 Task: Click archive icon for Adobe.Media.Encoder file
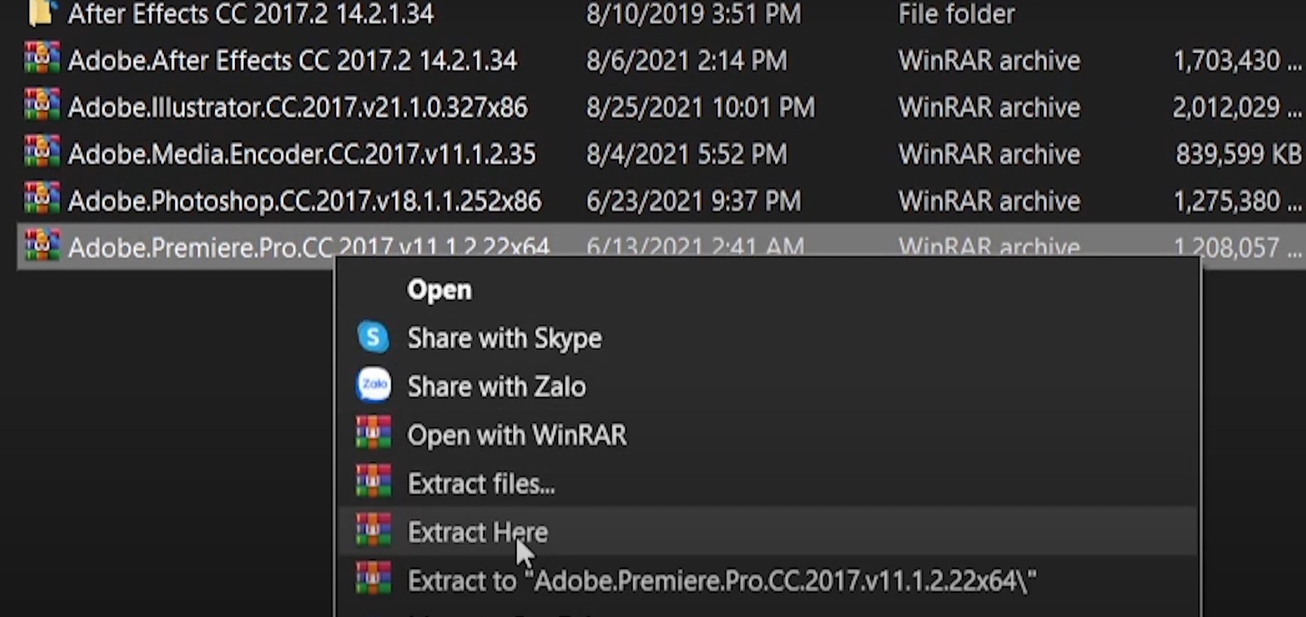(x=41, y=153)
